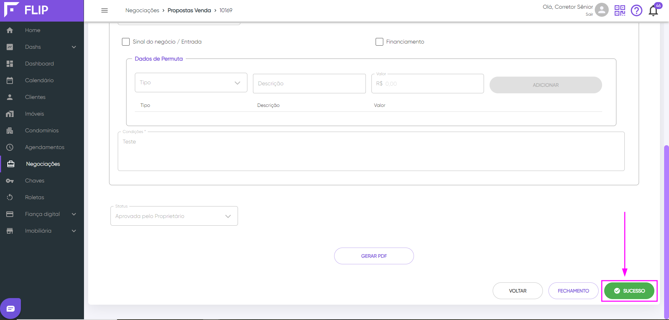
Task: Click the Clientes person icon
Action: coord(10,97)
